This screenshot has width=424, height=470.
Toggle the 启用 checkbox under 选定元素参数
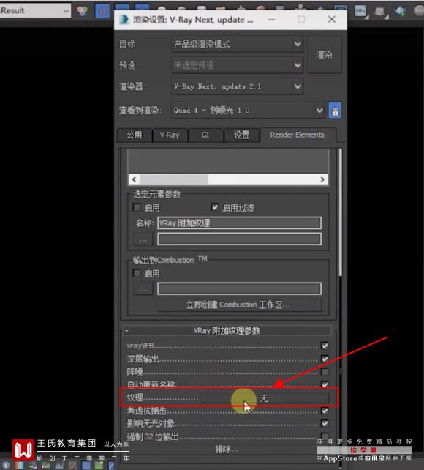[137, 207]
